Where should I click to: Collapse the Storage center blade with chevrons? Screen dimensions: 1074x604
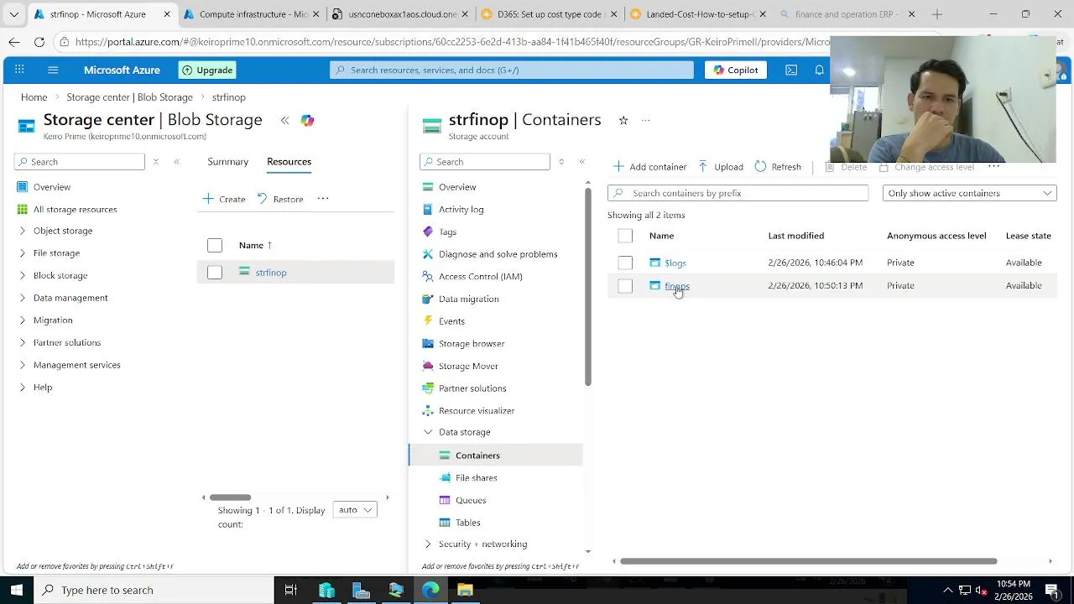coord(284,121)
